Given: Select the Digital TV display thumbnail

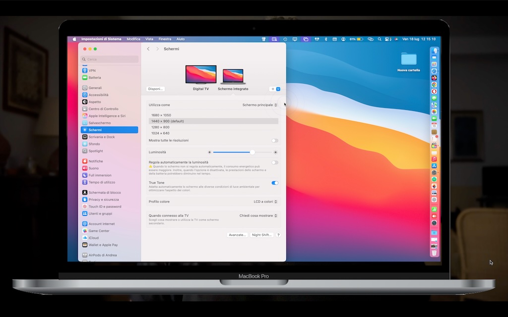Looking at the screenshot, I should pyautogui.click(x=201, y=74).
